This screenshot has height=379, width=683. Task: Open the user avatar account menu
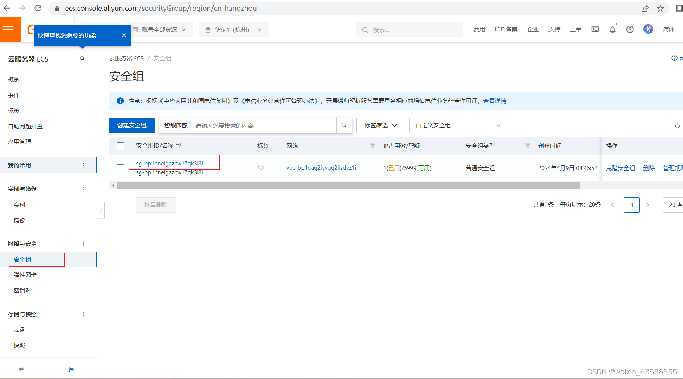[x=648, y=29]
